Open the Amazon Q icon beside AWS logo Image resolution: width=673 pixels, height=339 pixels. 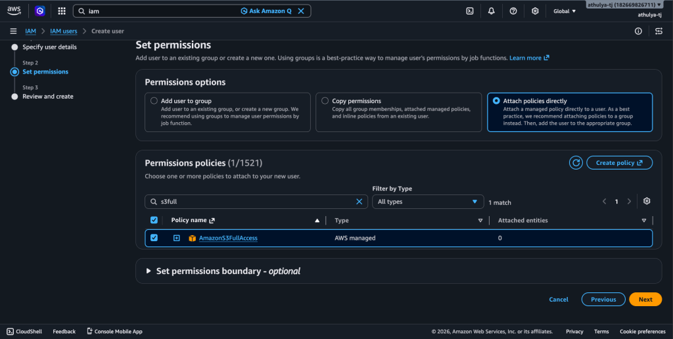pyautogui.click(x=40, y=11)
